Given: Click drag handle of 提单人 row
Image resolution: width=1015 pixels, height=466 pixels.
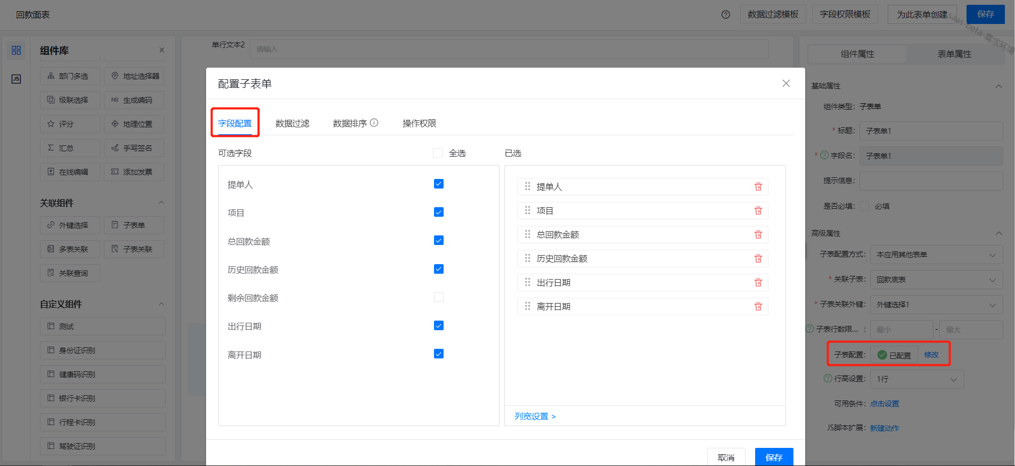Looking at the screenshot, I should coord(528,186).
